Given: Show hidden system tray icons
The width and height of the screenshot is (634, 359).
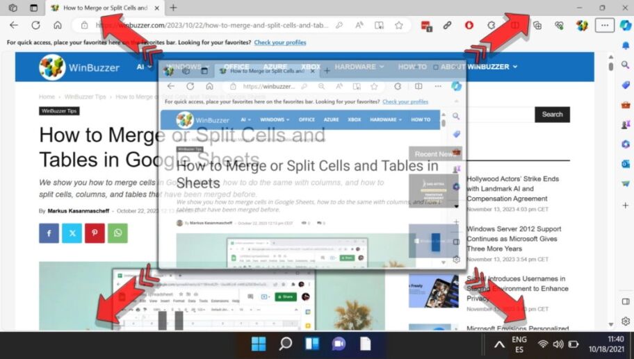Looking at the screenshot, I should [x=499, y=344].
